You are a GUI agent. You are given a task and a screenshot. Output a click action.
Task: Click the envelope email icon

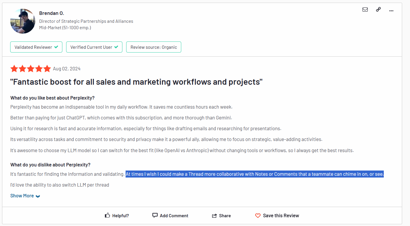click(x=365, y=9)
